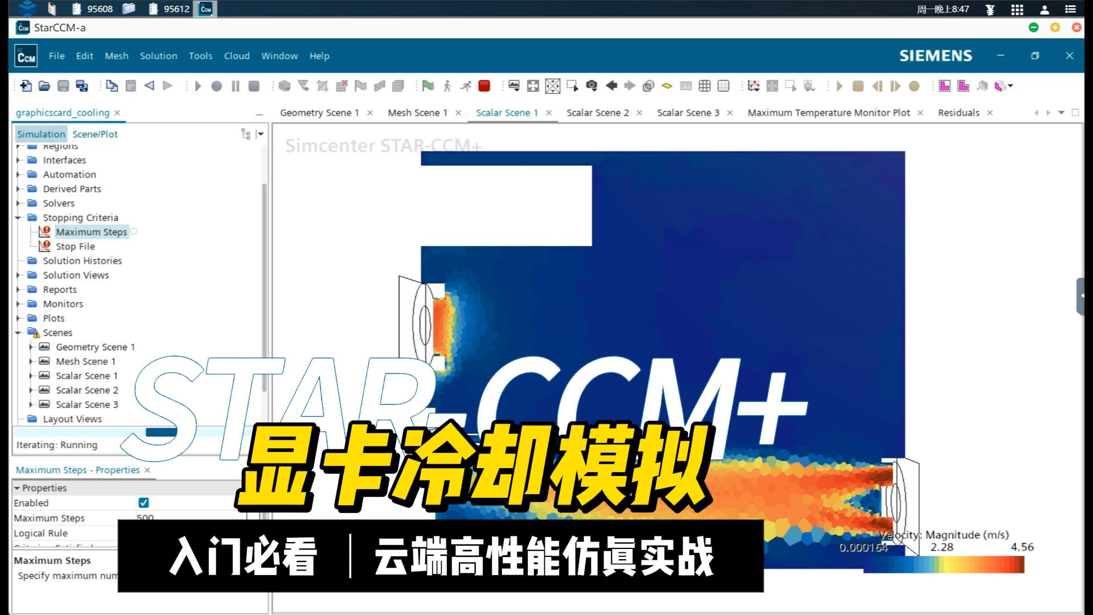Click the Open folder toolbar icon
This screenshot has height=615, width=1093.
click(x=44, y=86)
